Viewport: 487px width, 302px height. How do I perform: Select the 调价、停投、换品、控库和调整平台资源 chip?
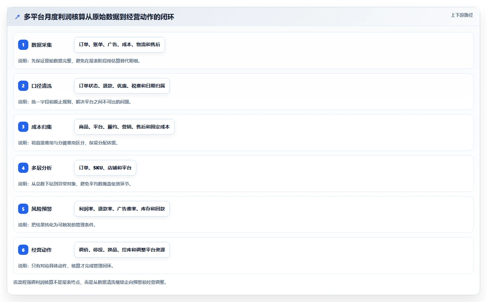(122, 250)
